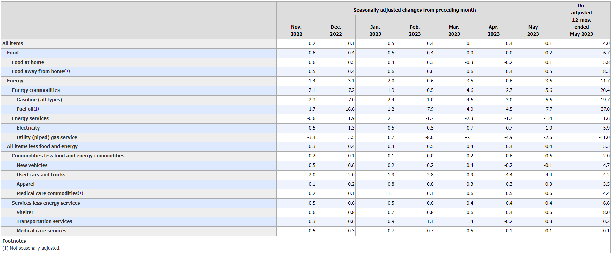Click the Nov. 2022 column header

point(296,30)
